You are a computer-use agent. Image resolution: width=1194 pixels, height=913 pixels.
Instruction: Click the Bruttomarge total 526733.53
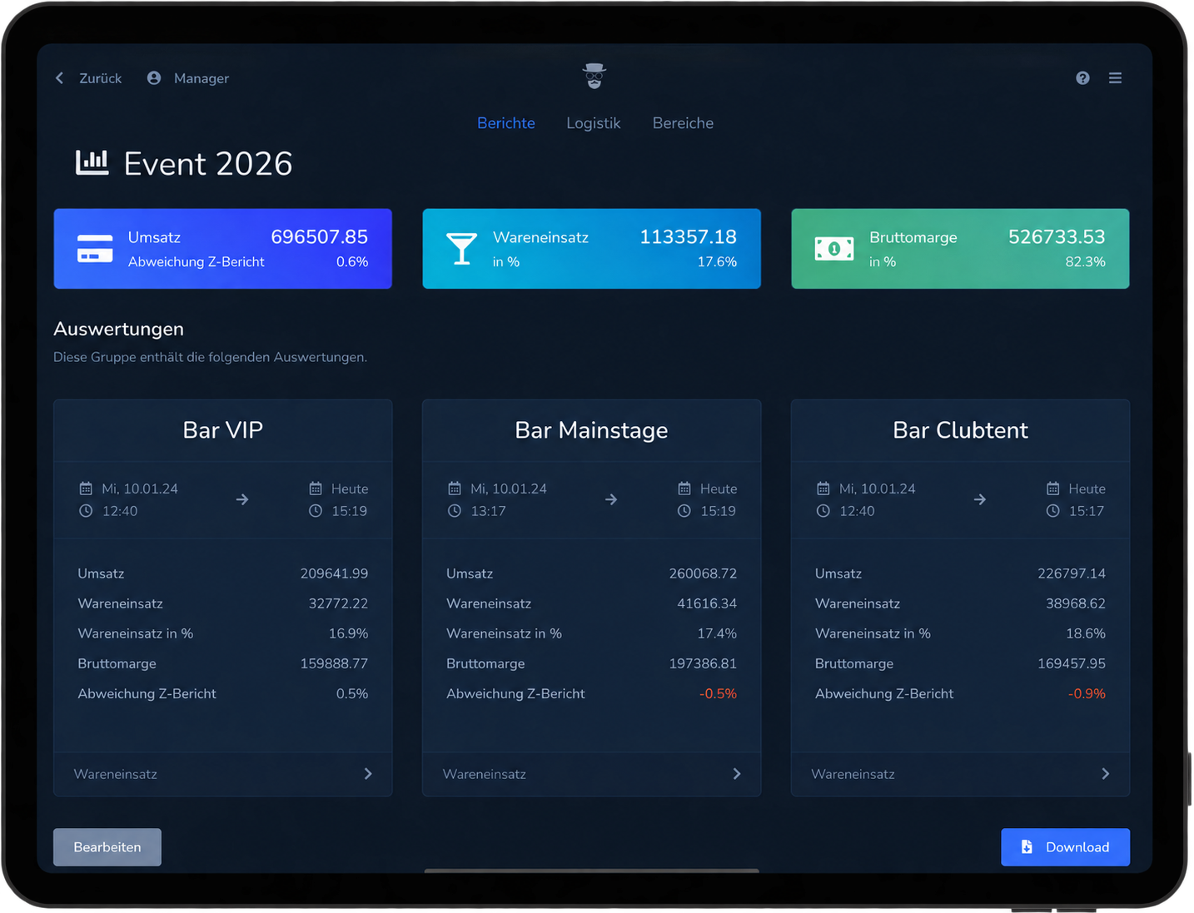tap(1057, 237)
